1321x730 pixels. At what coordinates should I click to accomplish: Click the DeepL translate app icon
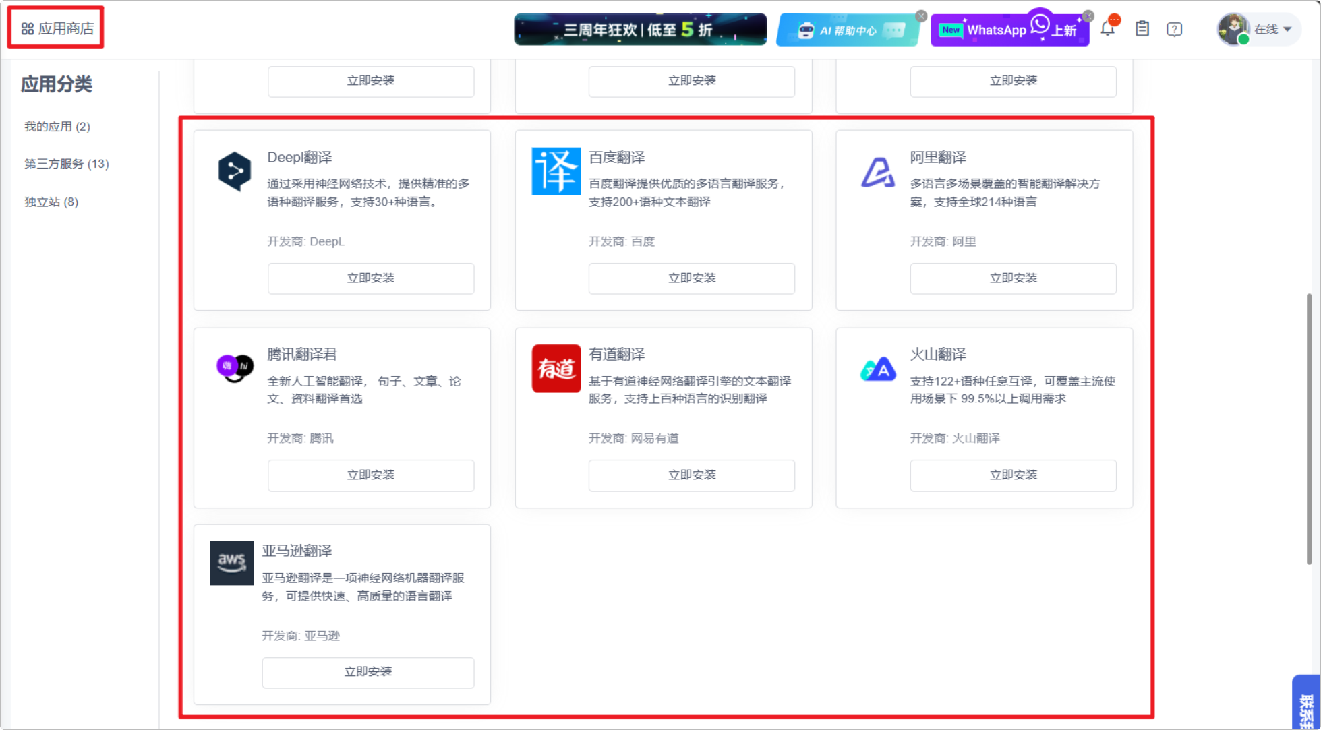coord(234,171)
